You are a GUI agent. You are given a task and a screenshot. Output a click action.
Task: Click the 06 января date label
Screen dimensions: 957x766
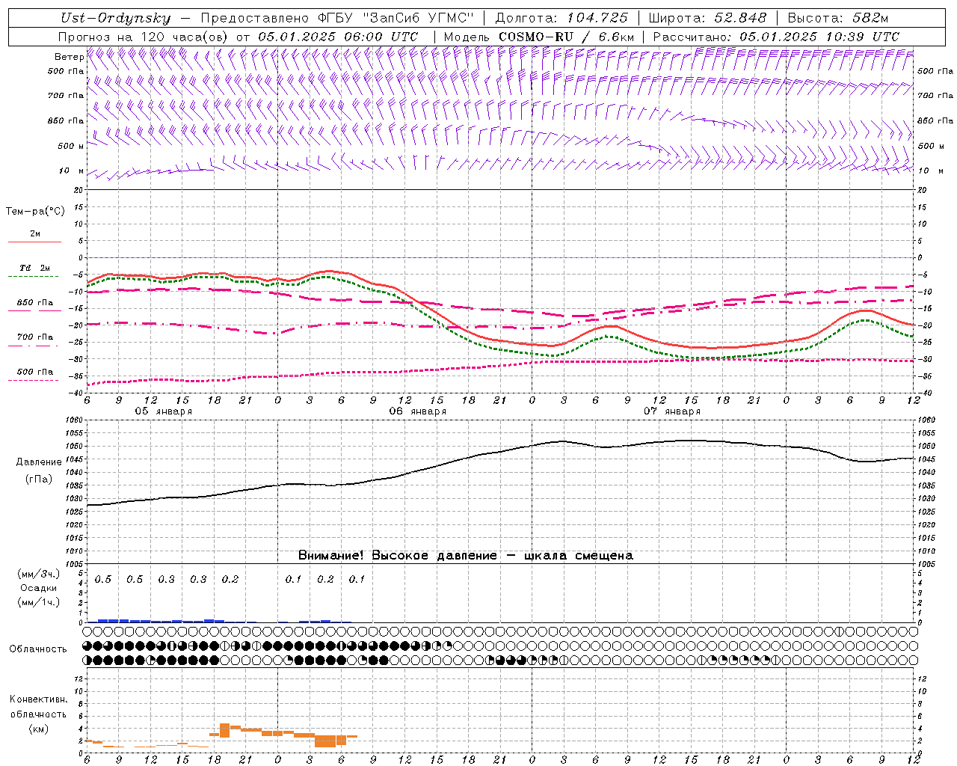417,411
